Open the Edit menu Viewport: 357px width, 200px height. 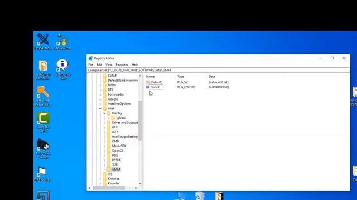(x=99, y=64)
